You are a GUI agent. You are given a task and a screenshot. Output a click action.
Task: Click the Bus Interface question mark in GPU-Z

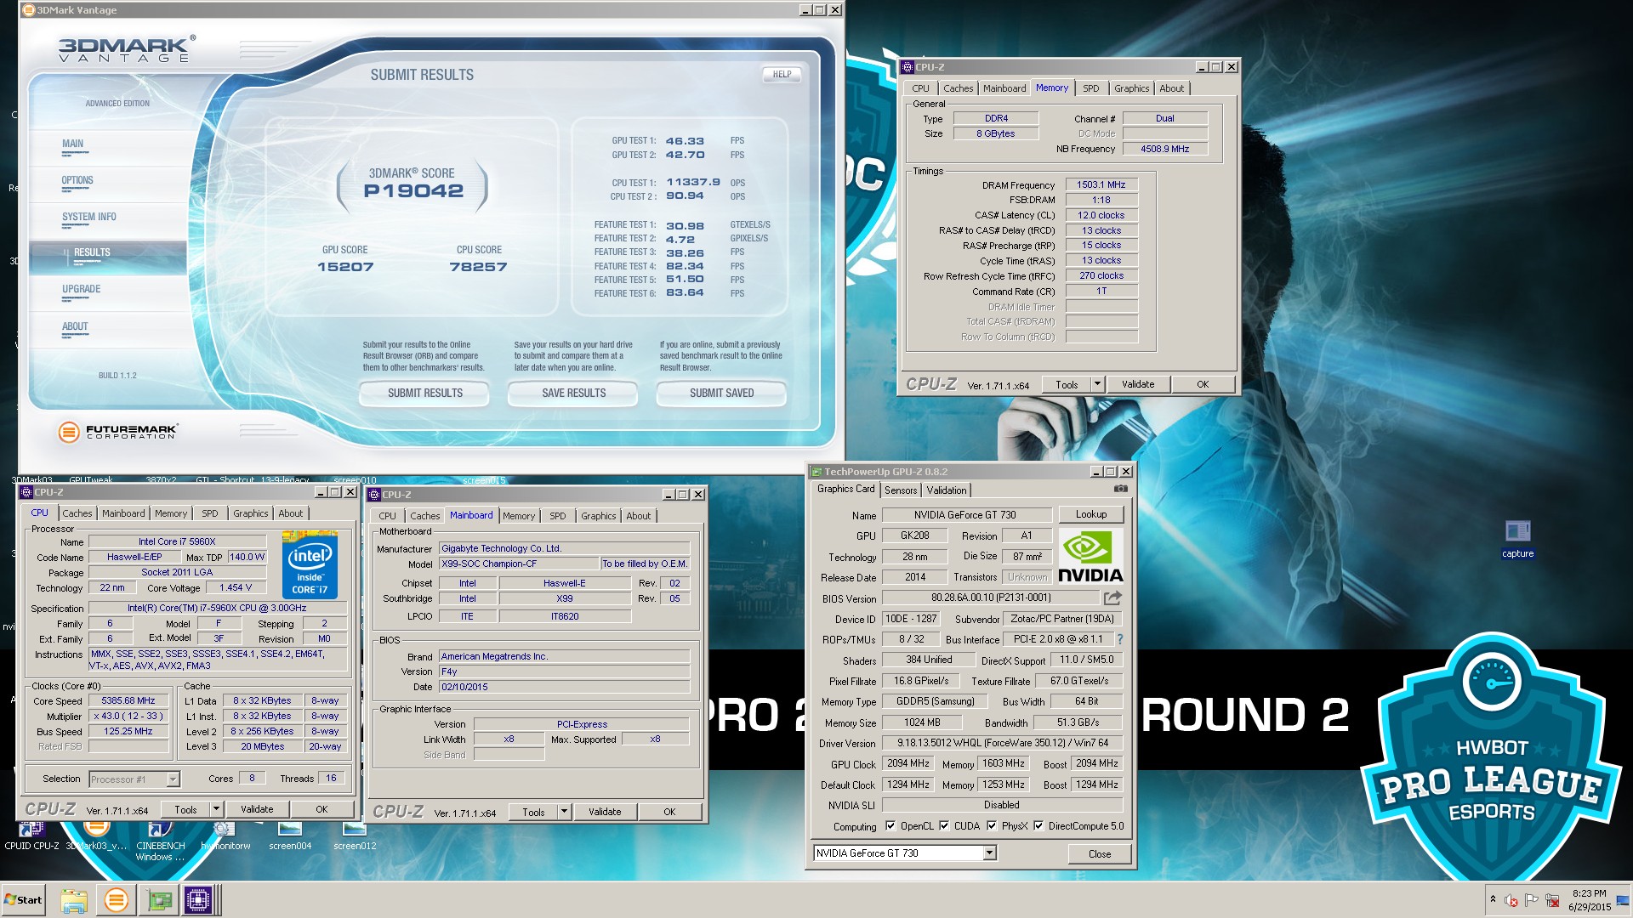1119,639
